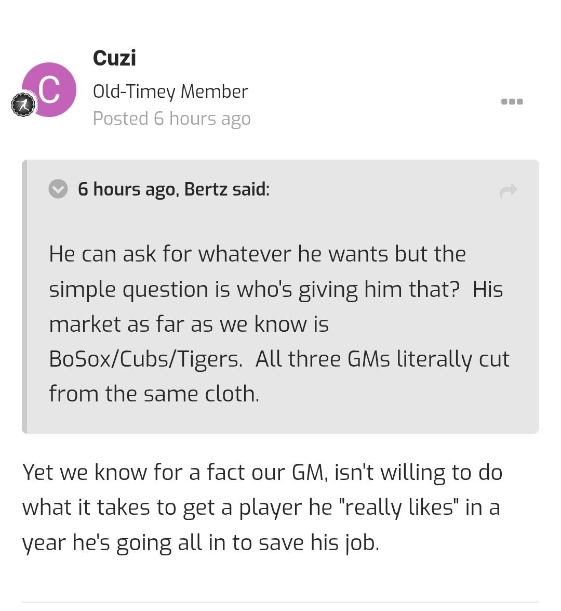The image size is (561, 611).
Task: Click "simple question" in the quoted text
Action: point(129,289)
